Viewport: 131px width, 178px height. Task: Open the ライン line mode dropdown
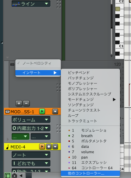pos(31,4)
